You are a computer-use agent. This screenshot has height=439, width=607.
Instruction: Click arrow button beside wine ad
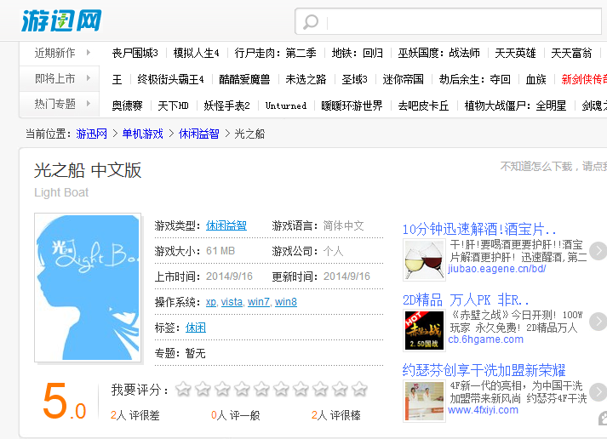(x=598, y=251)
